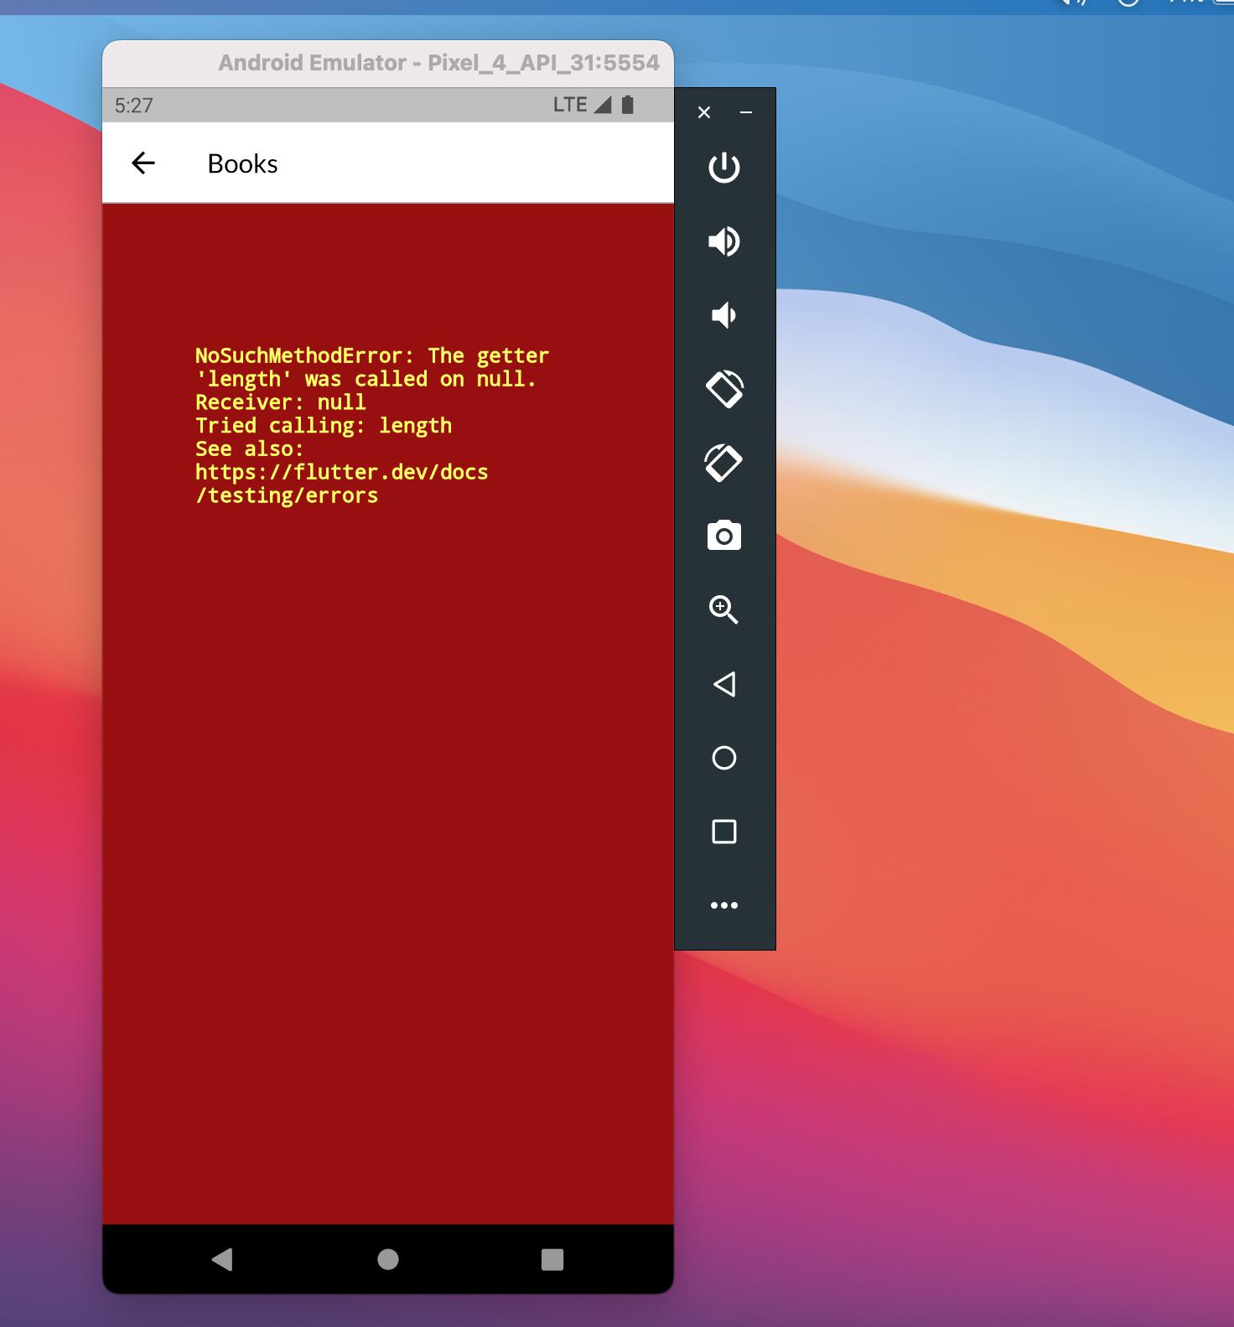
Task: Tap Android navigation bar home circle
Action: coord(388,1259)
